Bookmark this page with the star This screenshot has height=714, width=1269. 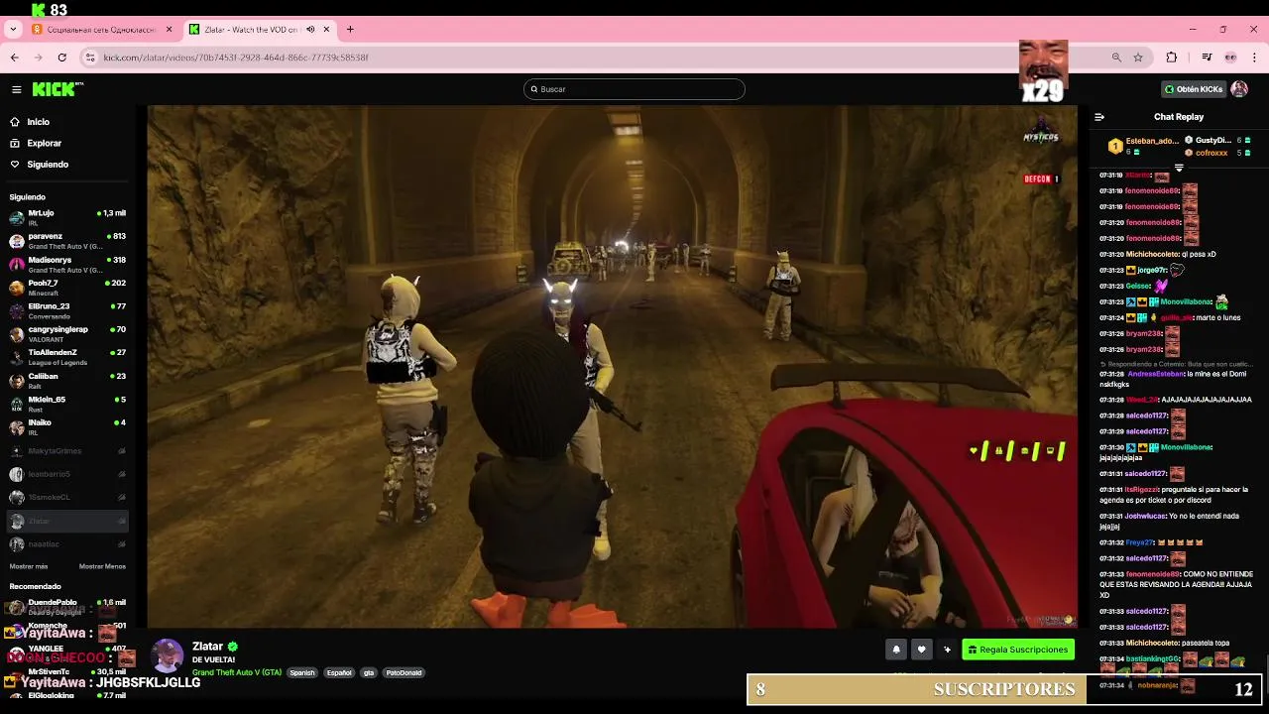(x=1138, y=58)
